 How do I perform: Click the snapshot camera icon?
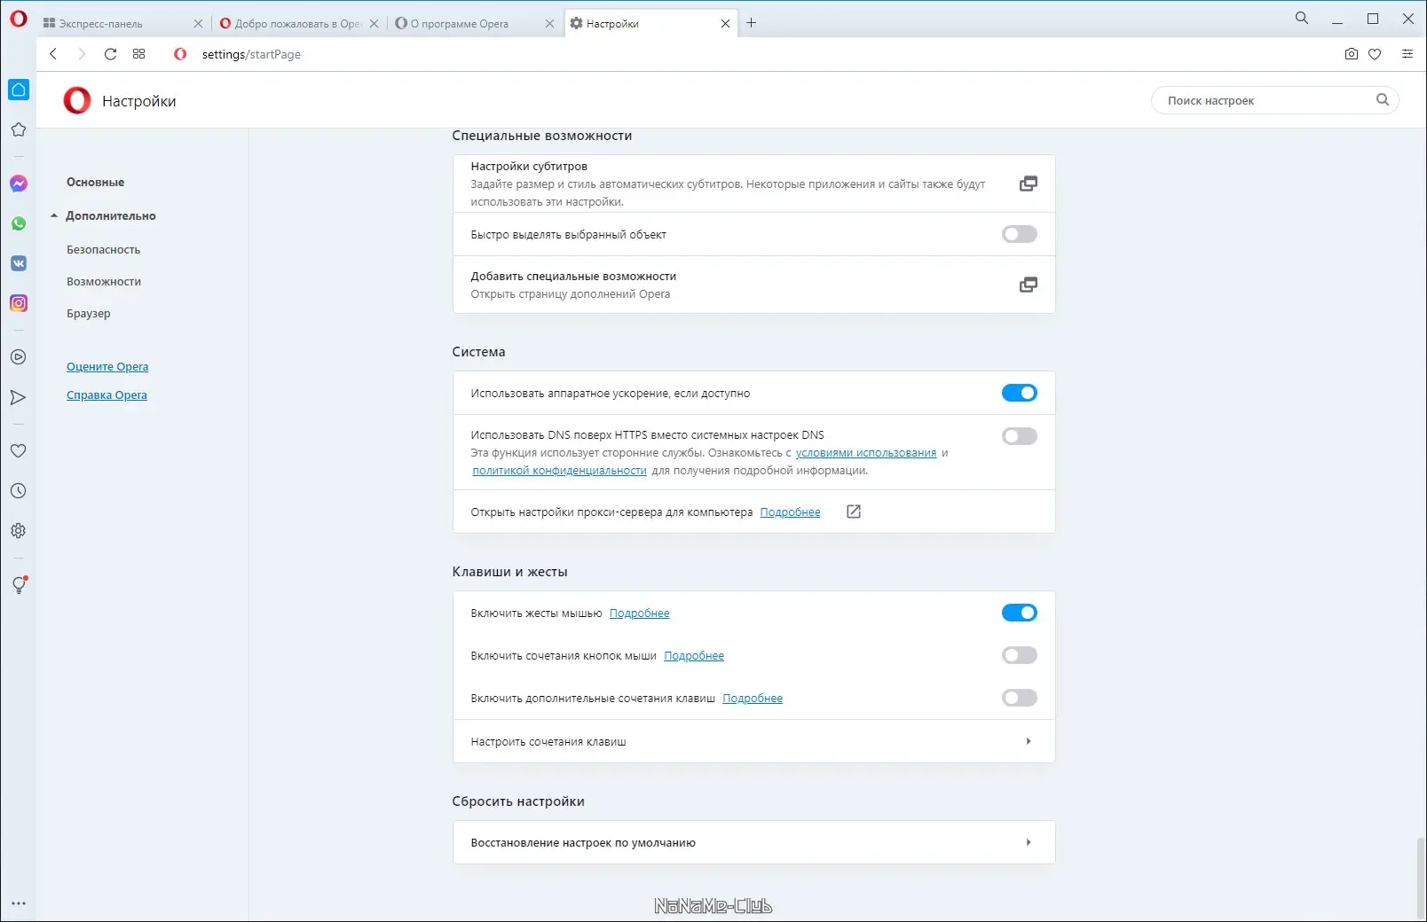click(x=1351, y=54)
